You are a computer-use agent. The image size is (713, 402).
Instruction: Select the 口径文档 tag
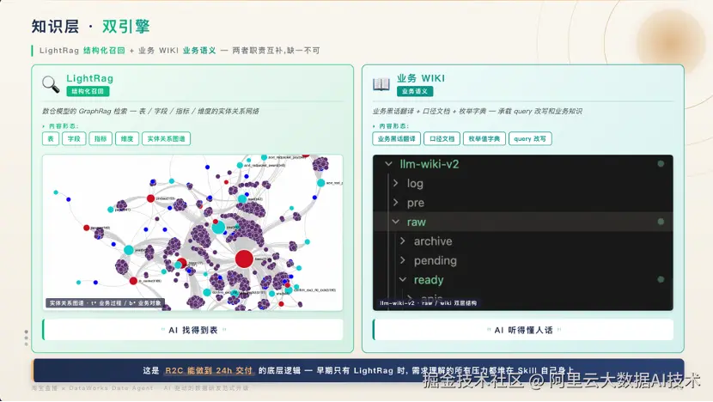[442, 138]
